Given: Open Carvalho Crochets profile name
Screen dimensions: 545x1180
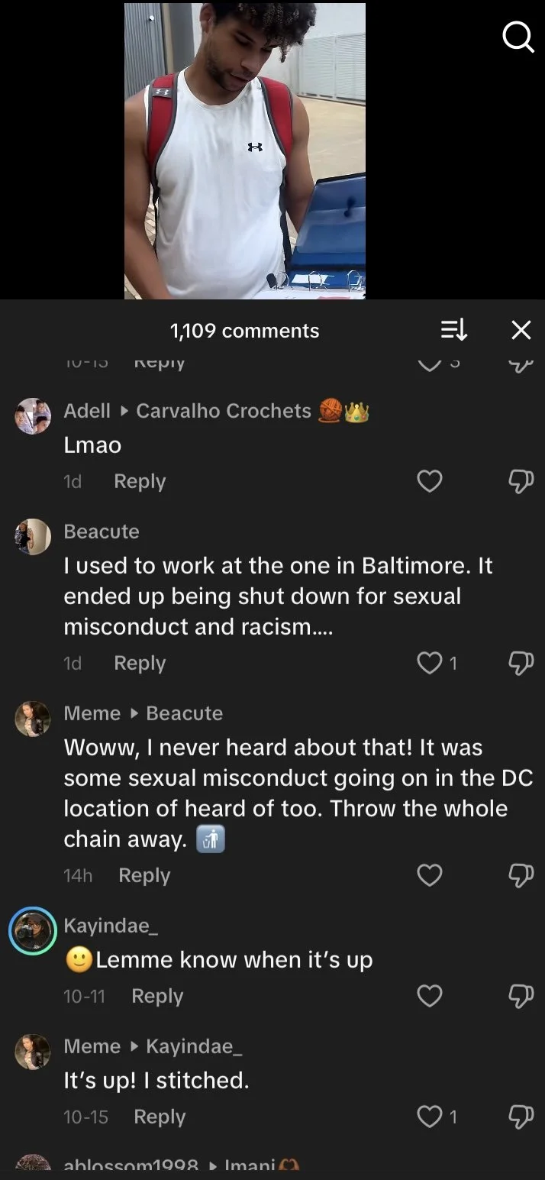Looking at the screenshot, I should pyautogui.click(x=224, y=411).
